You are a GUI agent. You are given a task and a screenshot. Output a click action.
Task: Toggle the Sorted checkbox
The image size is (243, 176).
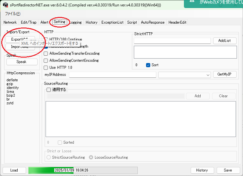(60, 142)
